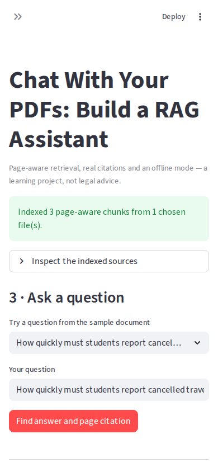The image size is (218, 472).
Task: Click the dropdown chevron for sample questions
Action: click(x=197, y=343)
